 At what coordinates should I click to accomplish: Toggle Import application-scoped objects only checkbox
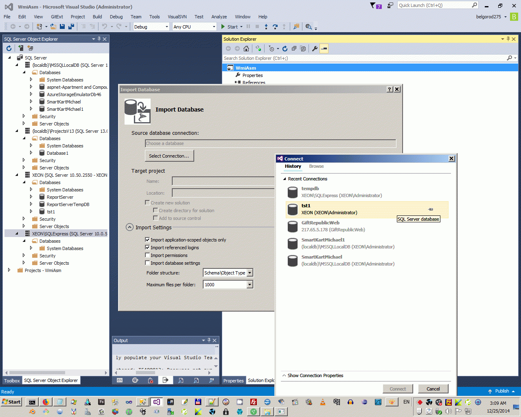point(148,240)
